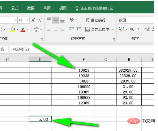Select cell containing 21.00
Viewport: 158px width, 131px height.
(129, 87)
